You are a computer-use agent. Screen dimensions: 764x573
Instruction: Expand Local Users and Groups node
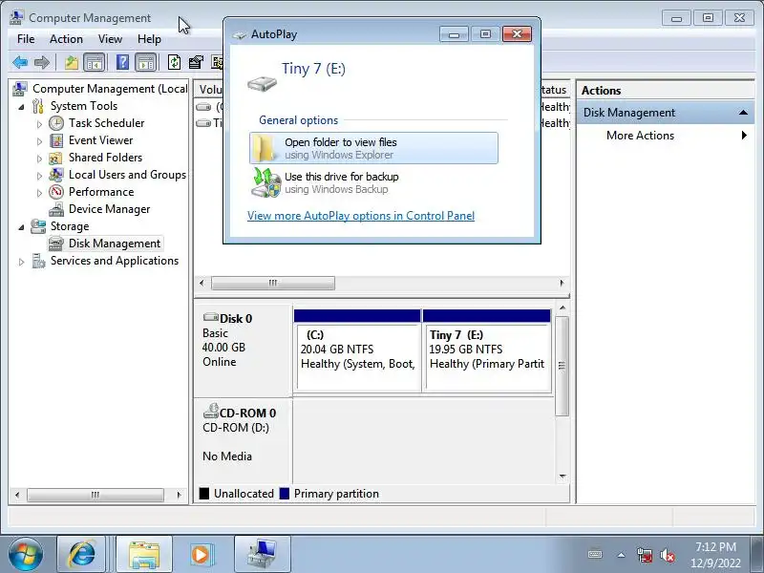tap(39, 176)
